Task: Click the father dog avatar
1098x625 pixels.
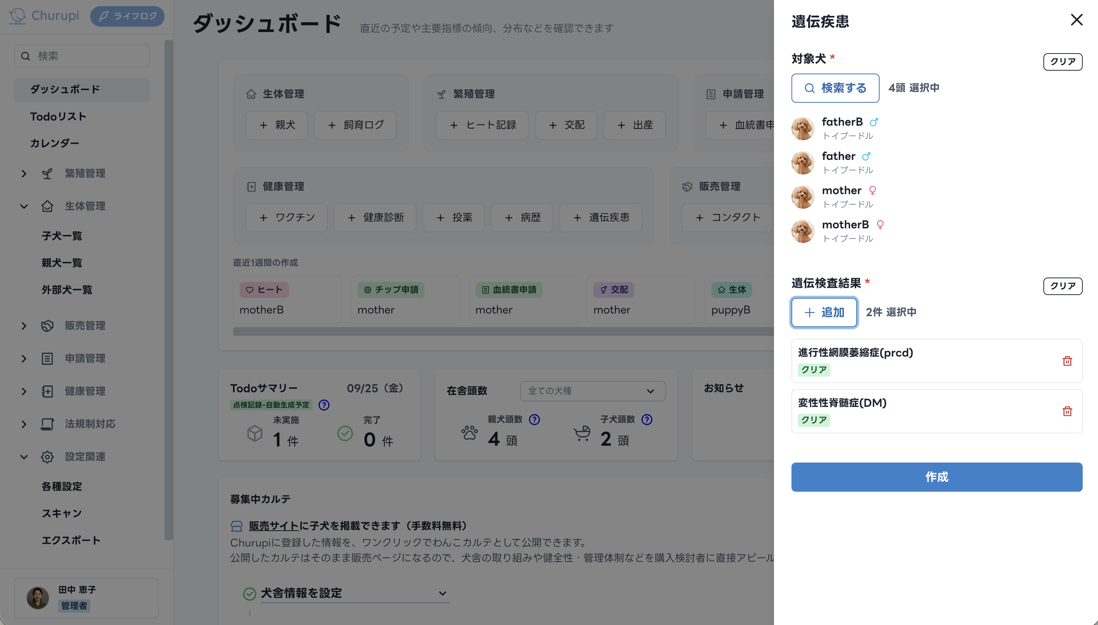Action: [x=802, y=163]
